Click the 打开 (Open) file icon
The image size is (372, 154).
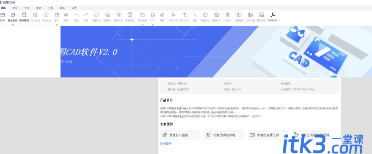(x=3, y=15)
